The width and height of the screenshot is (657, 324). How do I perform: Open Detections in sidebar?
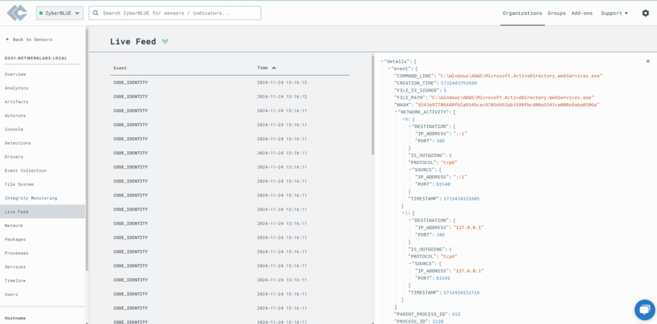coord(17,143)
